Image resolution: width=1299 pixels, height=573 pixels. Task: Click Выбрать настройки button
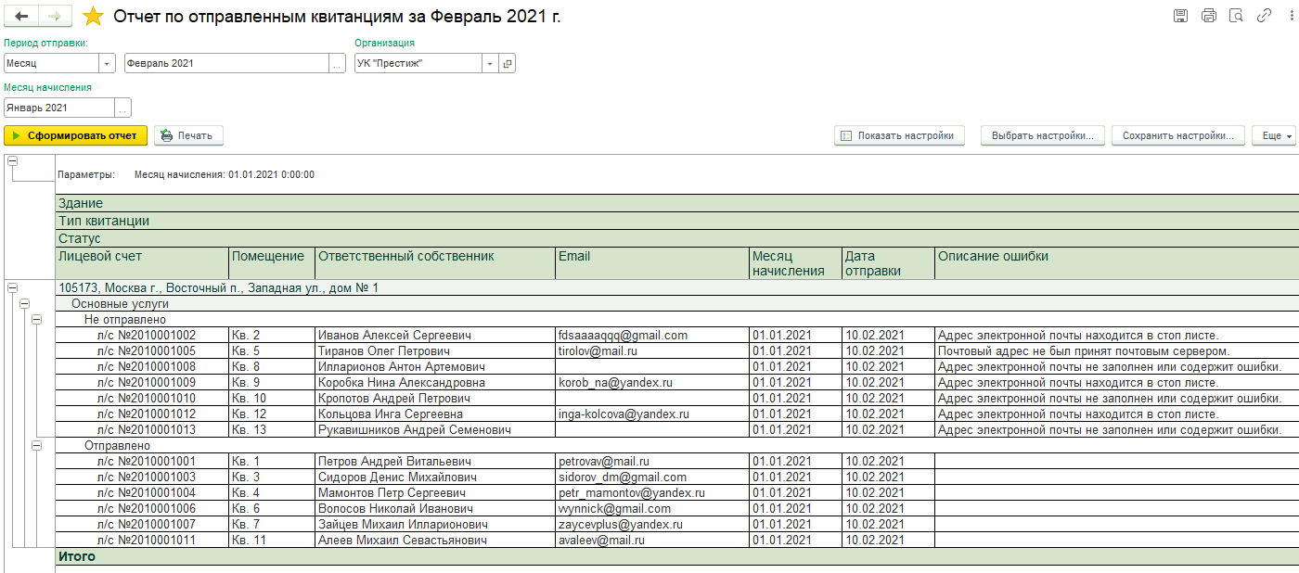[1043, 135]
